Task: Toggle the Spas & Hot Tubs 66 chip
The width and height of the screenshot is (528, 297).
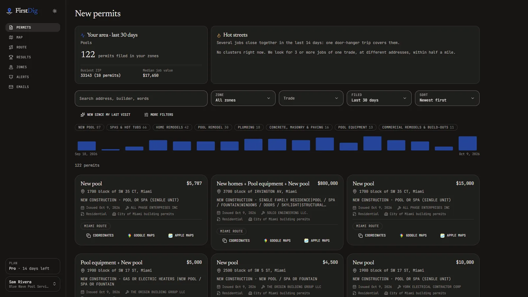Action: tap(128, 127)
